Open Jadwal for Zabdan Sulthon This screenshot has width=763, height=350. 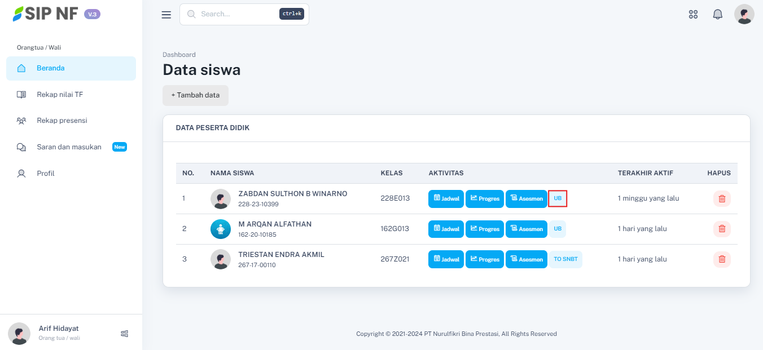point(446,198)
